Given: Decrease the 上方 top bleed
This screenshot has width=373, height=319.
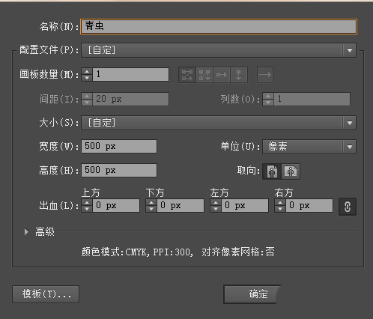Looking at the screenshot, I should pos(87,209).
